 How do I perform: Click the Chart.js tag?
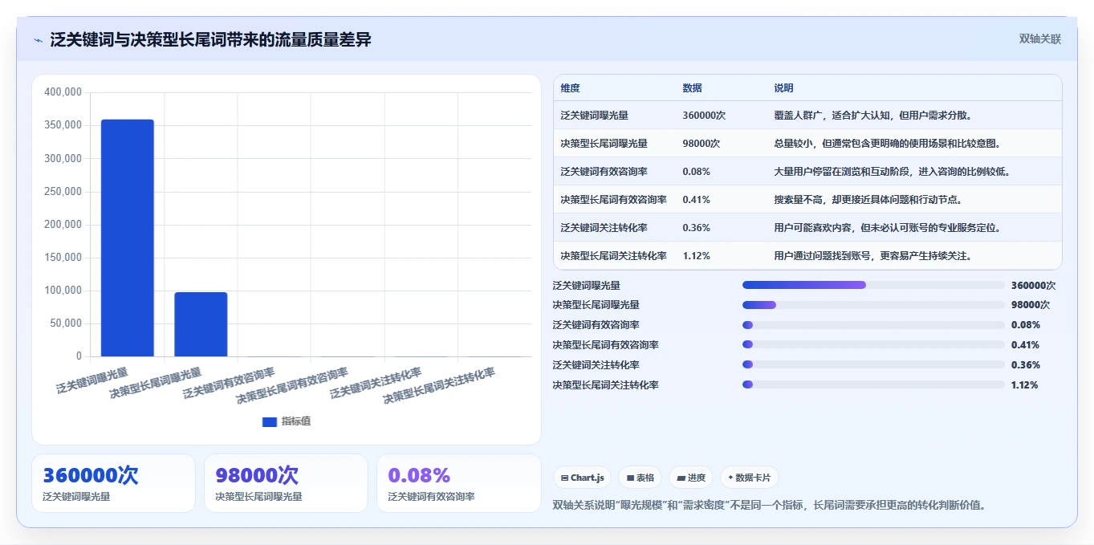(582, 478)
